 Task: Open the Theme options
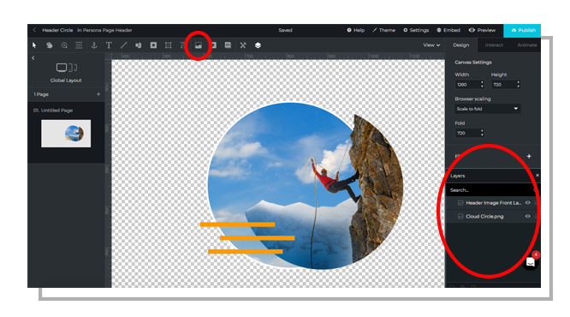pos(383,30)
